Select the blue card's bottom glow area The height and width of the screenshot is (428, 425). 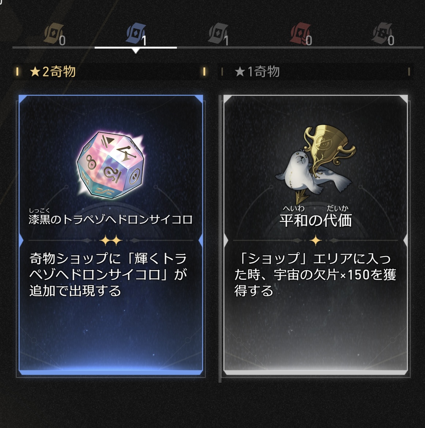111,367
